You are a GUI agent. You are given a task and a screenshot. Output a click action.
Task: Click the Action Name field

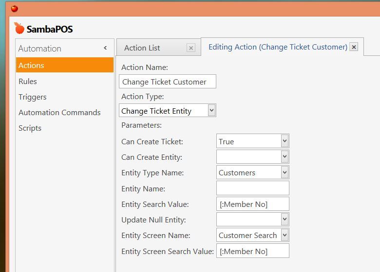(x=168, y=82)
